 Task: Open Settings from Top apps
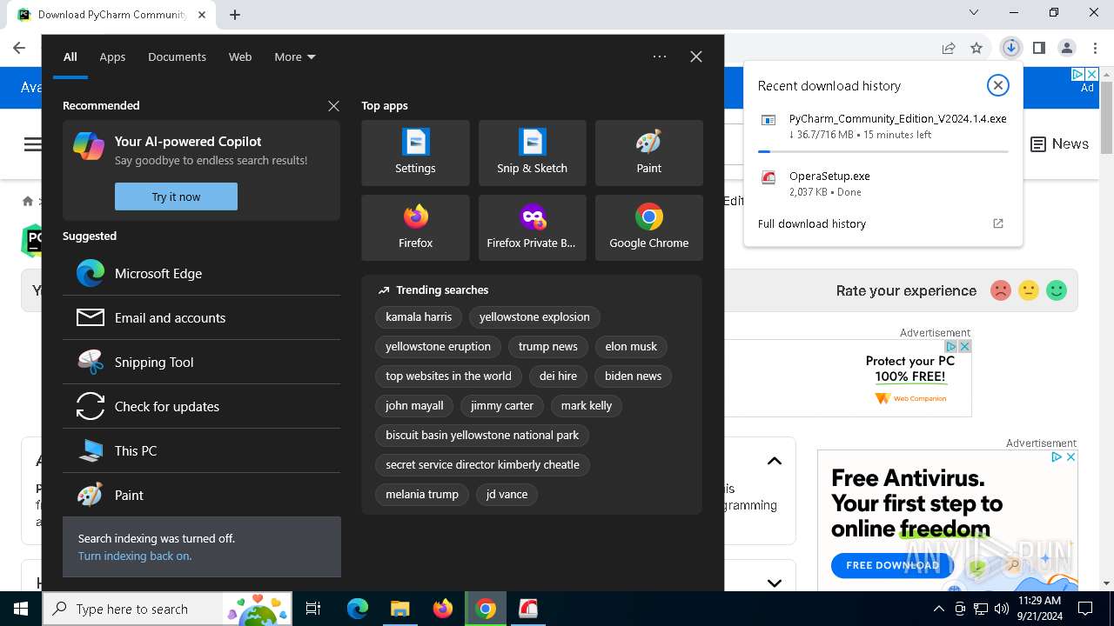(x=415, y=153)
